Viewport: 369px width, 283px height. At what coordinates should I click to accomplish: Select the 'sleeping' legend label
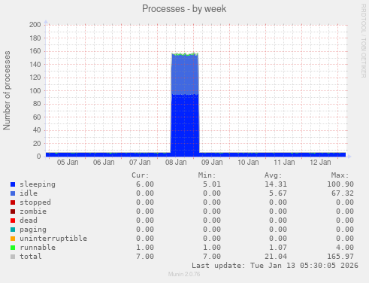(38, 184)
